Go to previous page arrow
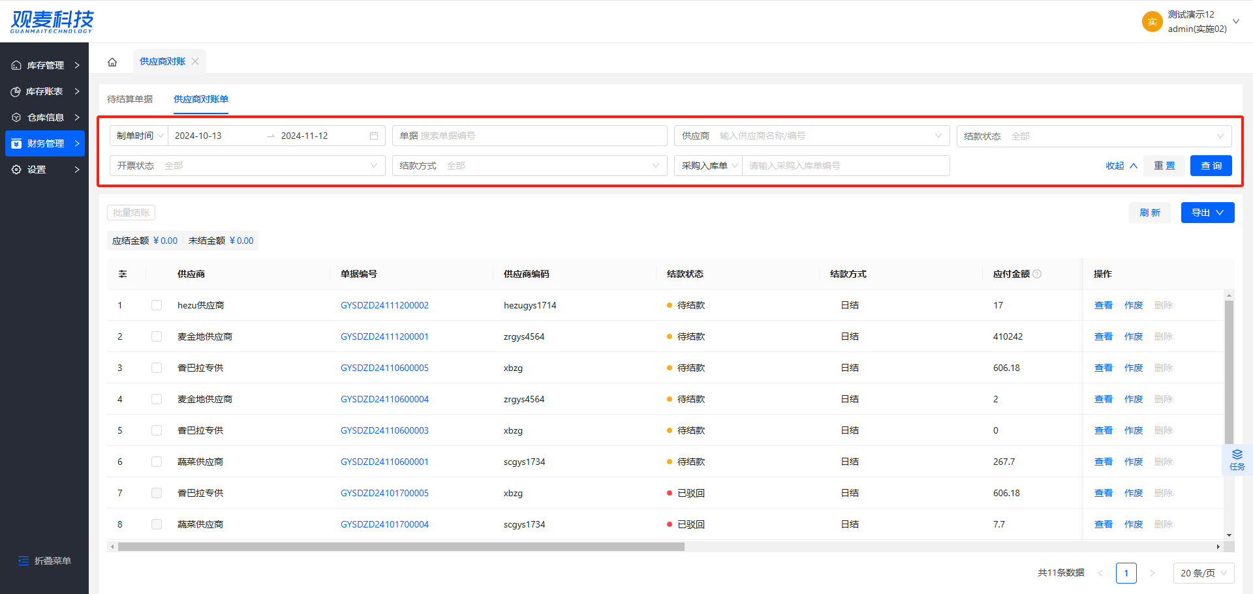The width and height of the screenshot is (1253, 594). click(1100, 573)
